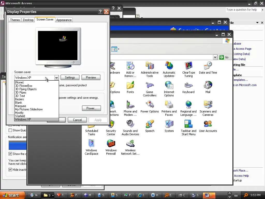Select 3D FlowerBox screen saver
Screen dimensions: 265x199
(x=36, y=86)
